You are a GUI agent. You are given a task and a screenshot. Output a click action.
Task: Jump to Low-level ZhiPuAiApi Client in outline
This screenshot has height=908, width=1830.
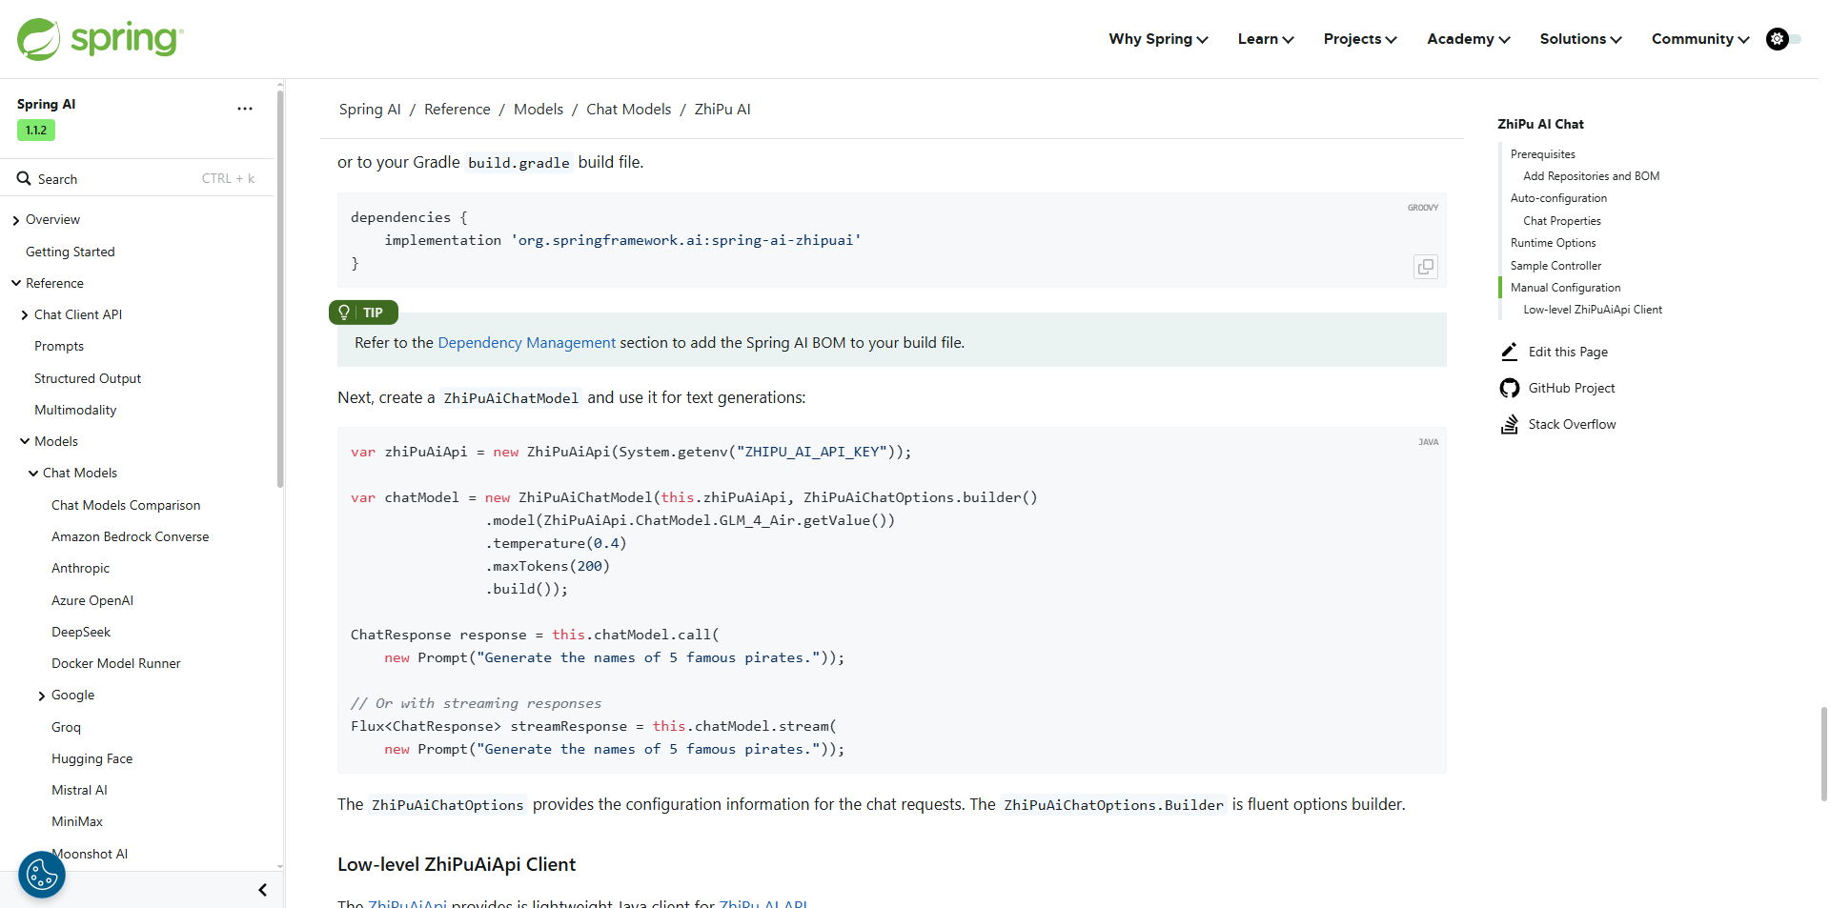point(1593,310)
